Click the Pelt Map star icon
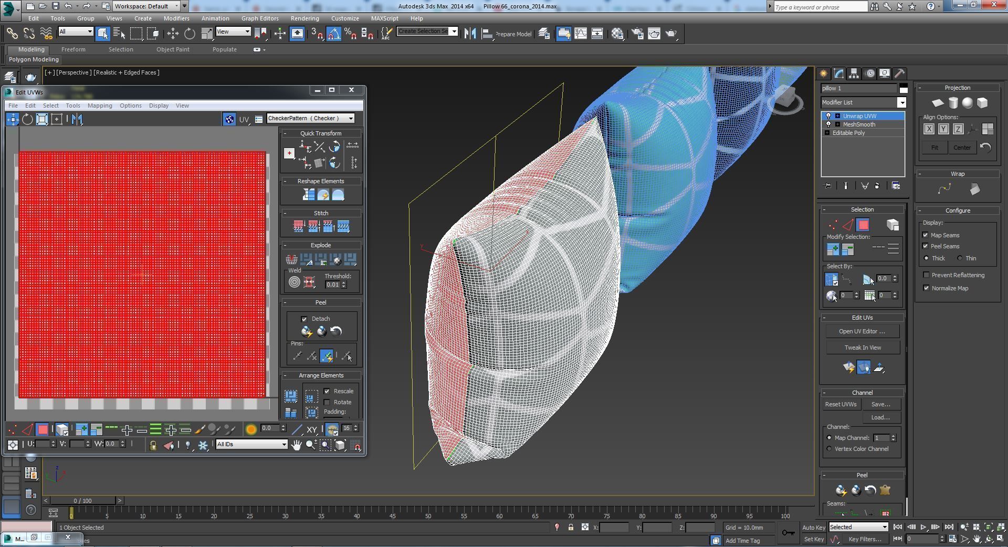1008x547 pixels. (x=885, y=490)
